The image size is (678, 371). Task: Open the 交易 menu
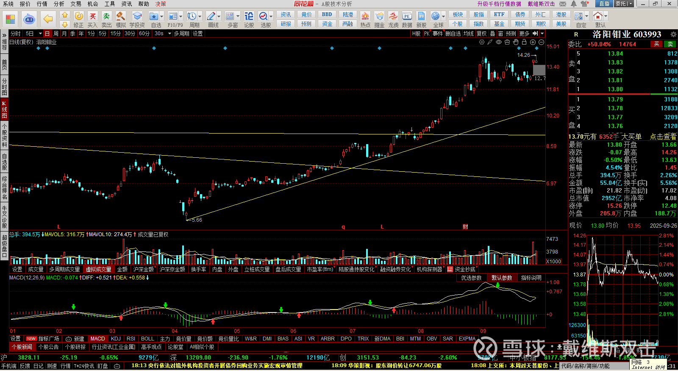[76, 4]
